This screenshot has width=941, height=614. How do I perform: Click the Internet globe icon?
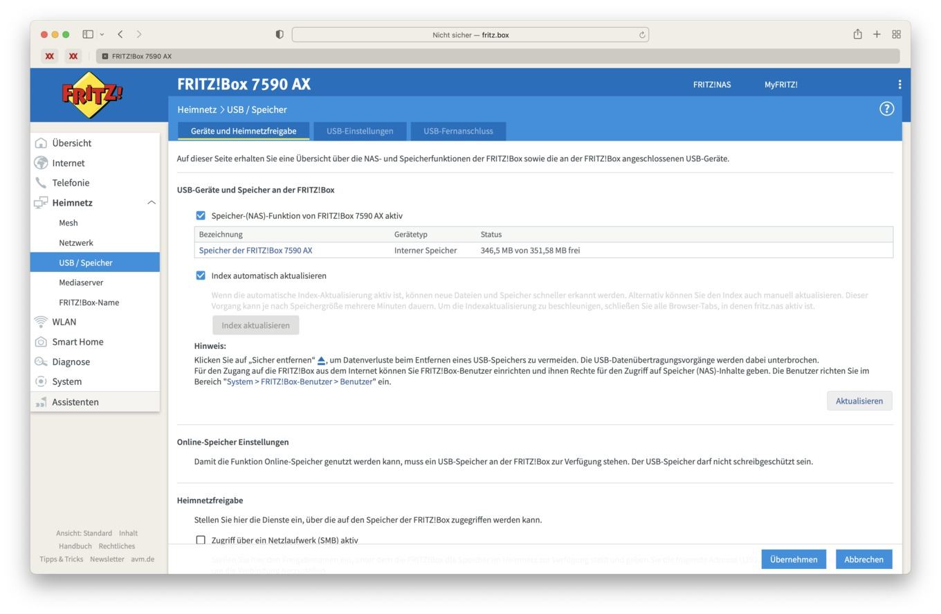click(41, 163)
